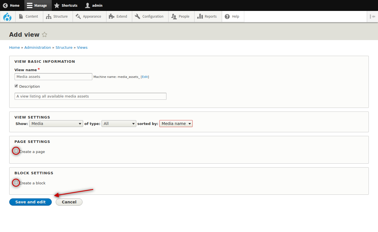Click the toolbar orientation toggle icon
Viewport: 378px width, 232px height.
click(372, 17)
